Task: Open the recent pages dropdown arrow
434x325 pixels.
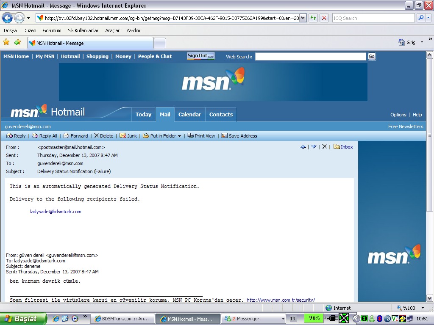Action: coord(28,18)
